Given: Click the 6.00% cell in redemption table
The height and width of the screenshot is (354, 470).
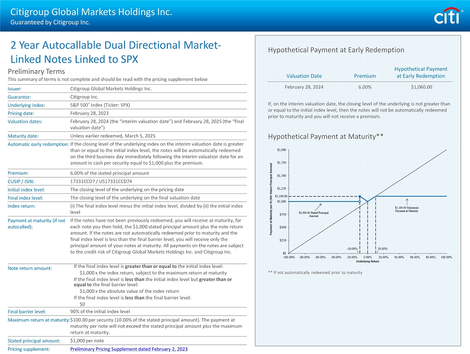Looking at the screenshot, I should pos(365,87).
